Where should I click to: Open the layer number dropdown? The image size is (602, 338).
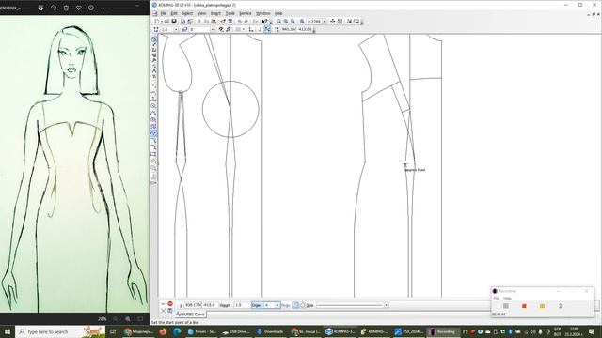pos(212,29)
